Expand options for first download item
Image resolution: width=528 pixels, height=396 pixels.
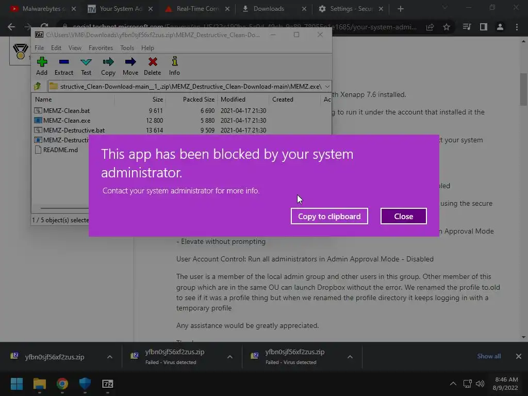110,357
